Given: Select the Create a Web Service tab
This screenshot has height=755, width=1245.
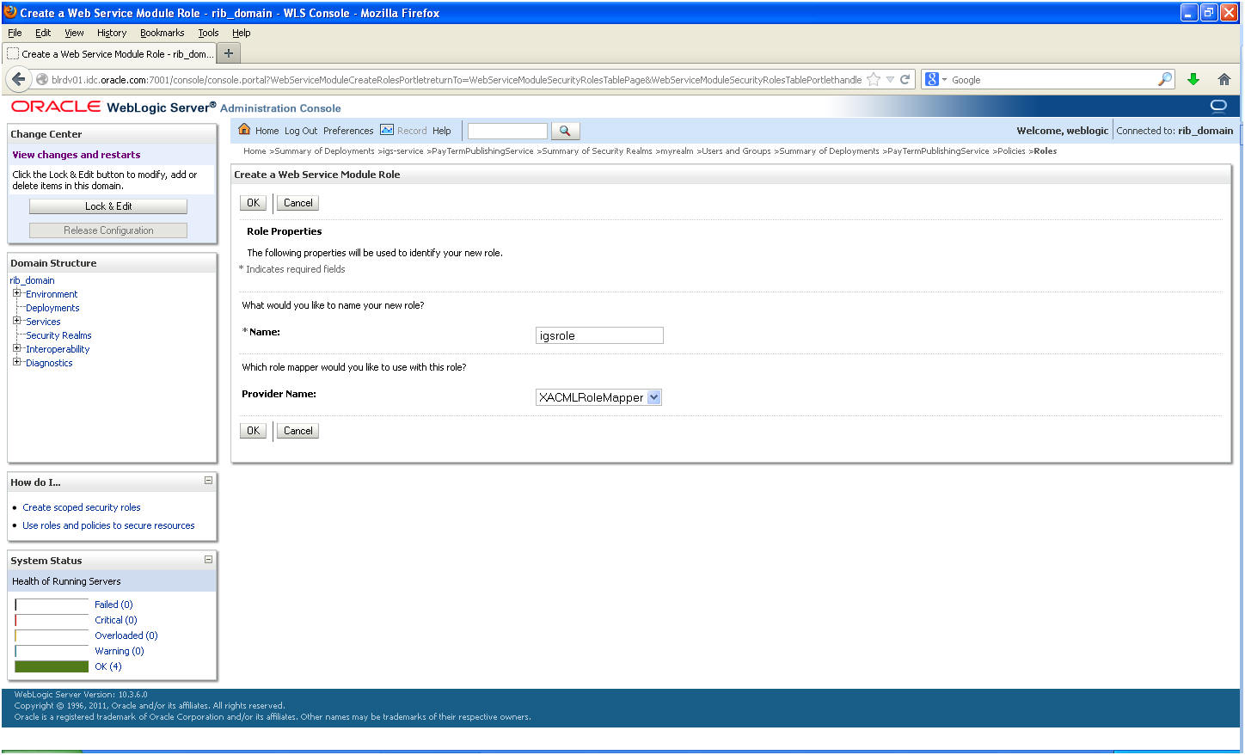Looking at the screenshot, I should [109, 53].
